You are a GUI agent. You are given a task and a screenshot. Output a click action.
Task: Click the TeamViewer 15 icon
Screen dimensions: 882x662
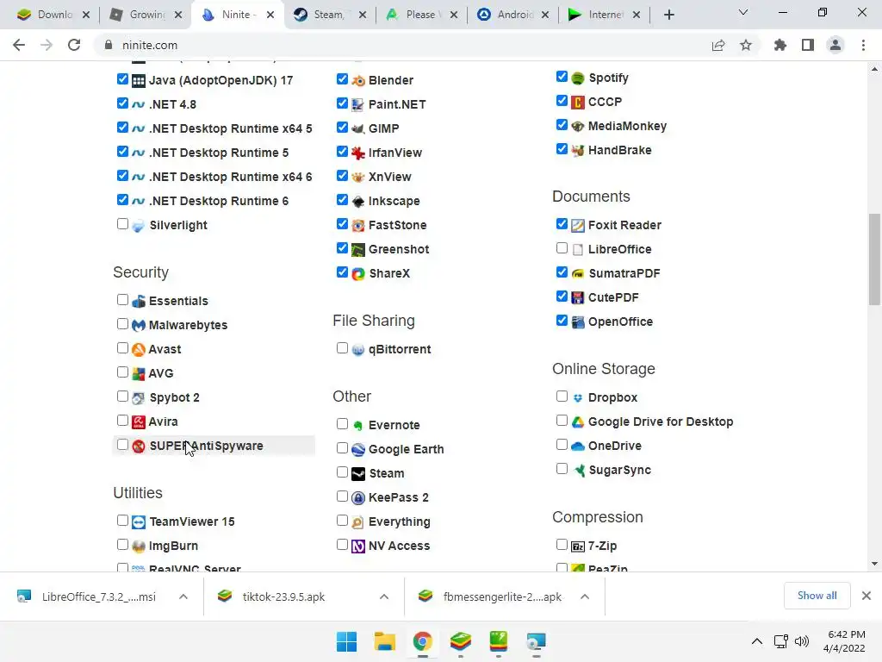coord(139,521)
